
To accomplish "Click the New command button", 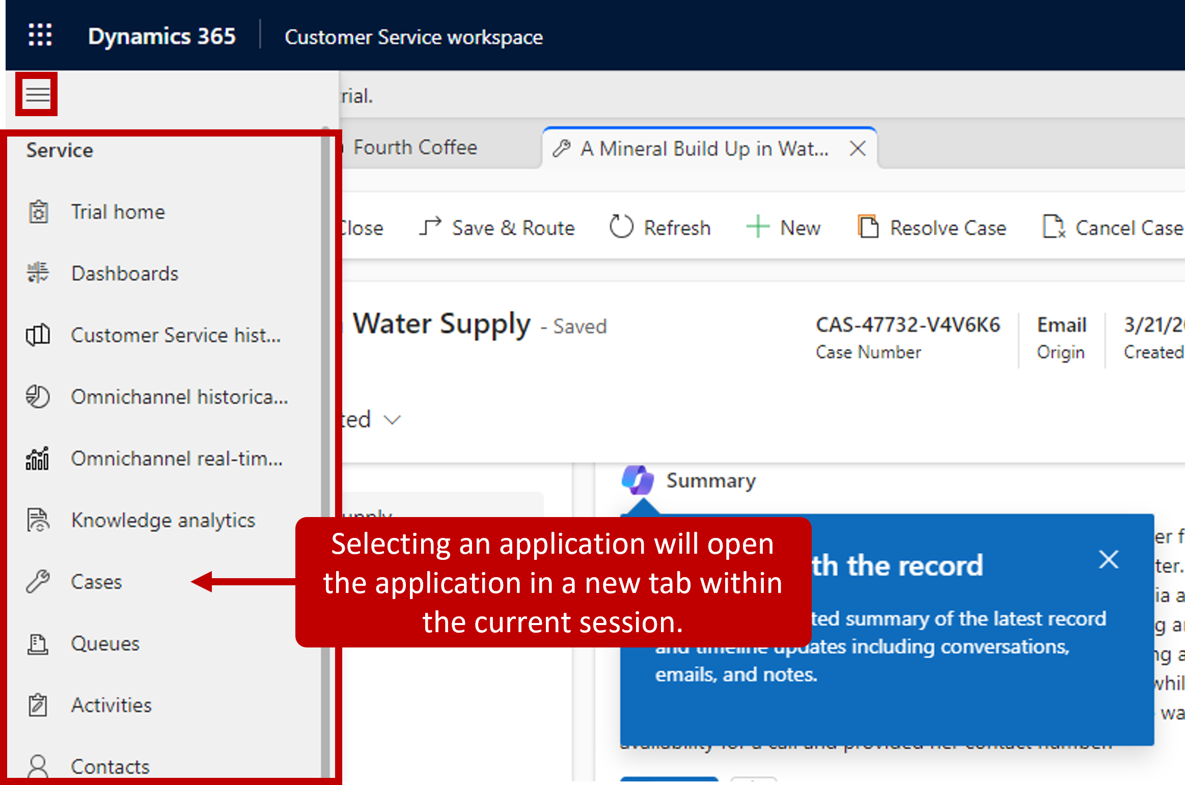I will point(784,227).
